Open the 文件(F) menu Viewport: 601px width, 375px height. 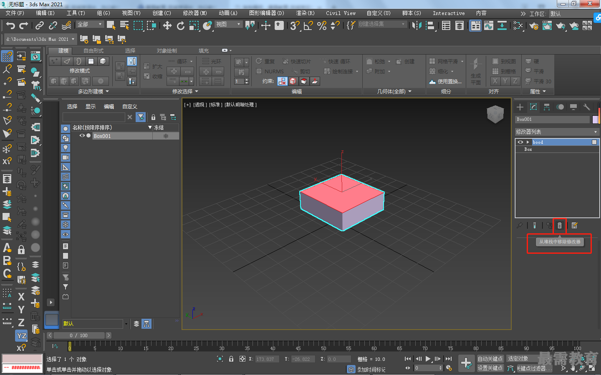15,13
